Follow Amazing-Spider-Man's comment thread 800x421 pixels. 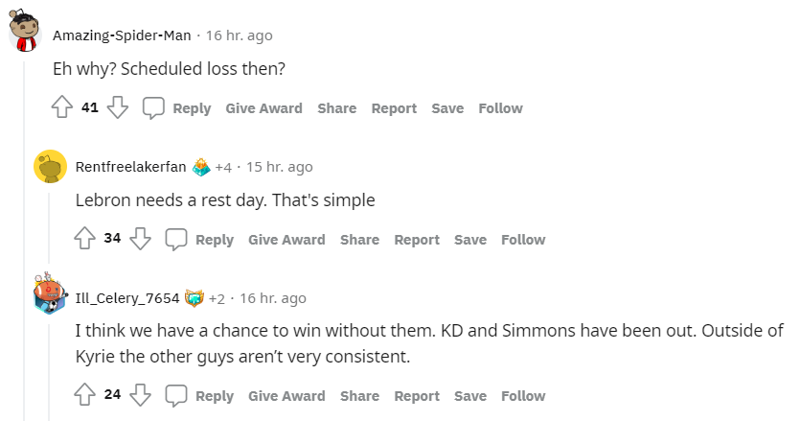(500, 108)
